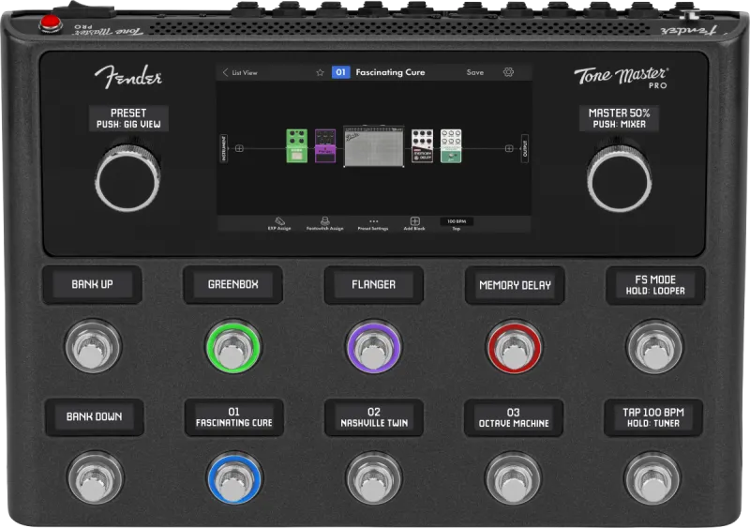The height and width of the screenshot is (528, 750).
Task: Select the Fender amp block in the signal chain
Action: 373,146
